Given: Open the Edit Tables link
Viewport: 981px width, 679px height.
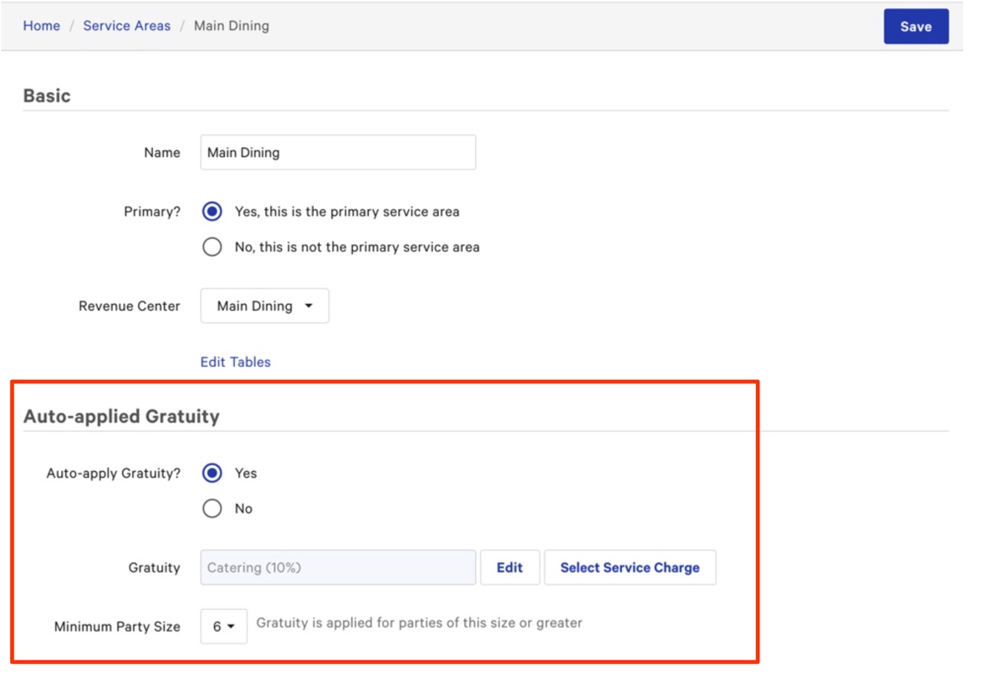Looking at the screenshot, I should [x=235, y=362].
